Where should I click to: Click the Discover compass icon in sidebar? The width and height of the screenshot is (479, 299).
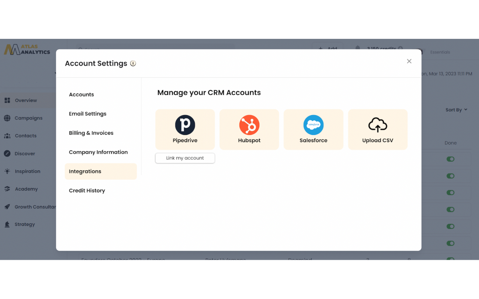[7, 154]
